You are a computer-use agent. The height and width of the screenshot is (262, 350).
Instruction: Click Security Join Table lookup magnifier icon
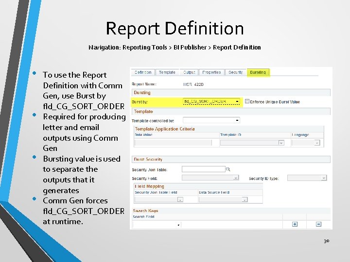(228, 169)
